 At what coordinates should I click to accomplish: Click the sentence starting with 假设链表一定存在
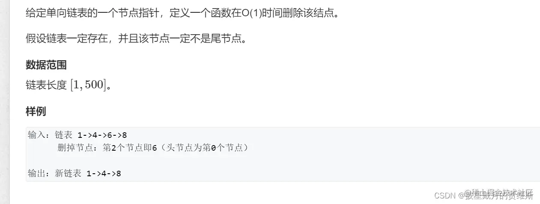136,40
